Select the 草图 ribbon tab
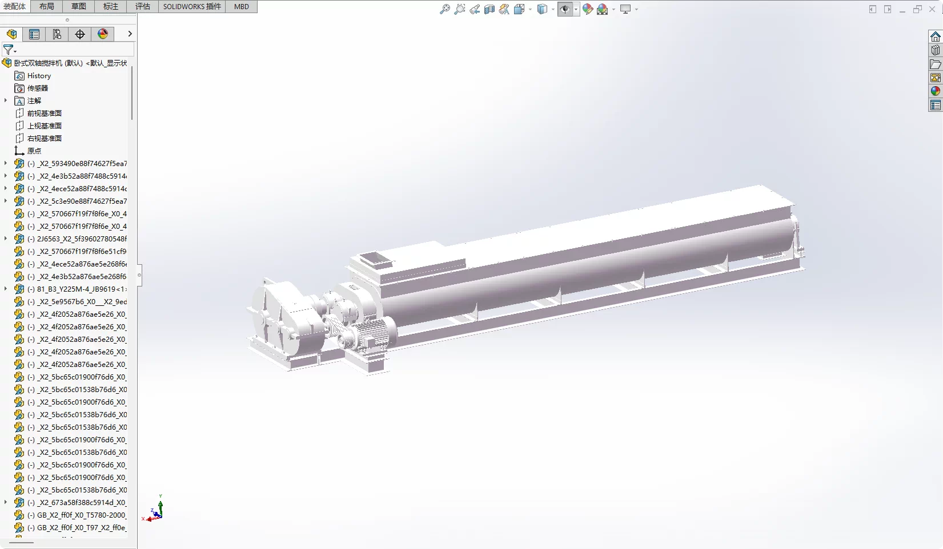Image resolution: width=943 pixels, height=549 pixels. click(x=79, y=6)
